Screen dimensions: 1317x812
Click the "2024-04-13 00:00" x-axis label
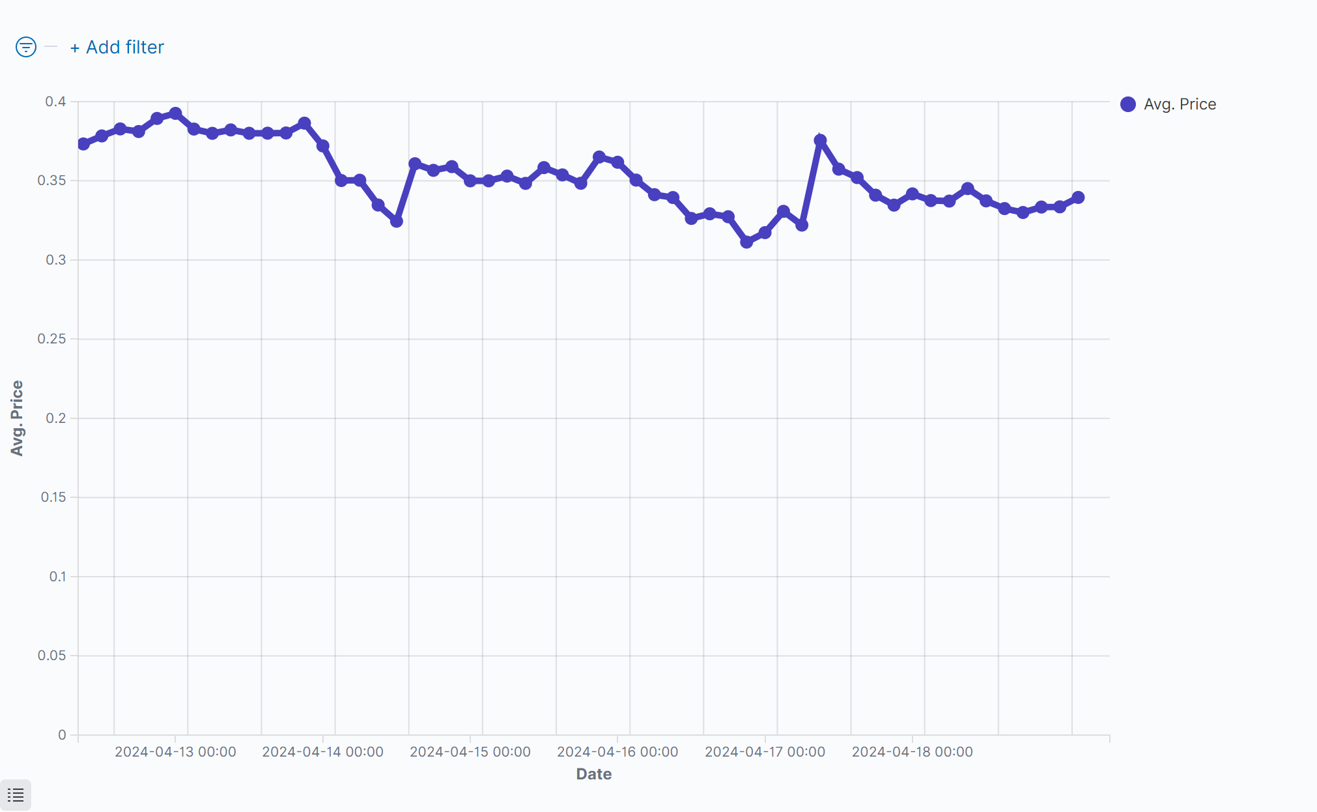[x=175, y=751]
